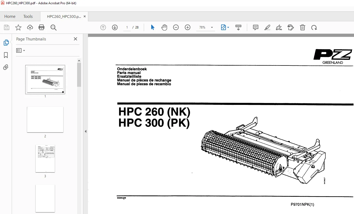Open the Attachments paperclip panel

(6, 67)
